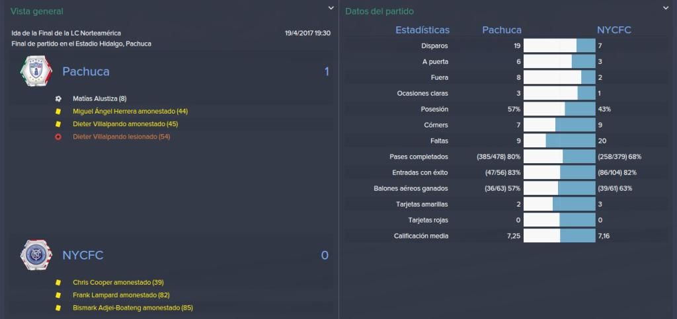Expand the Vista general panel chevron
Screen dimensions: 677x319
click(x=331, y=8)
